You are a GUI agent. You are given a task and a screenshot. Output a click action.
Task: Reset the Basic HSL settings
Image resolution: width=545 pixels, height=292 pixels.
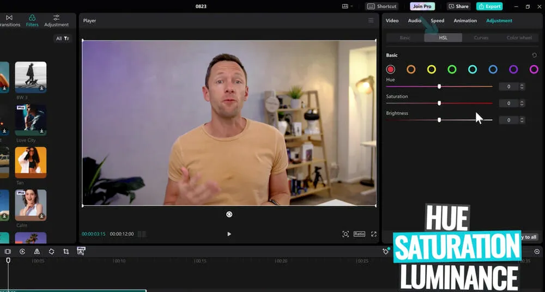(x=534, y=55)
